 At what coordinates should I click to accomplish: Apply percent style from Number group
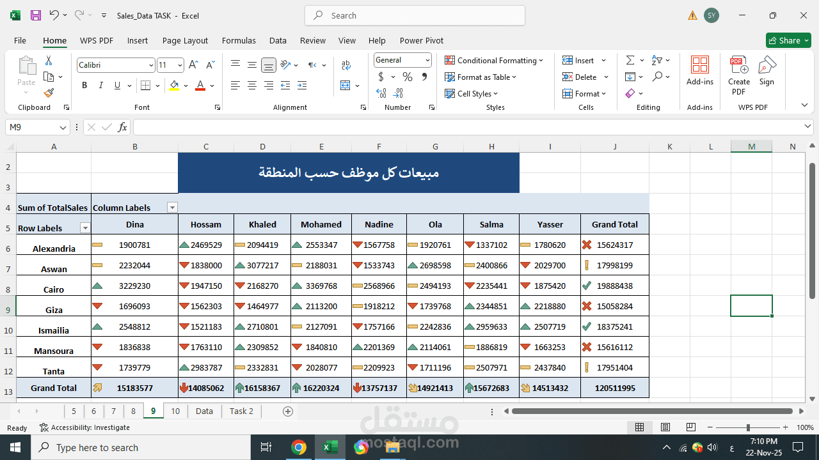407,76
